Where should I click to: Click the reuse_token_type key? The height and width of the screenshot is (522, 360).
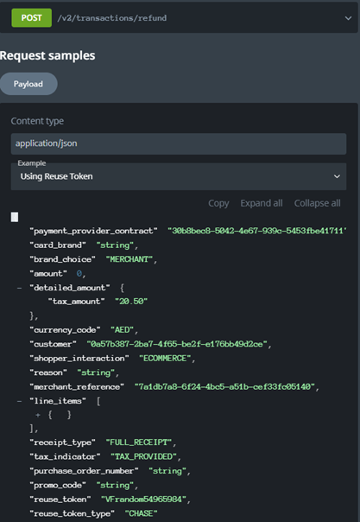[73, 513]
